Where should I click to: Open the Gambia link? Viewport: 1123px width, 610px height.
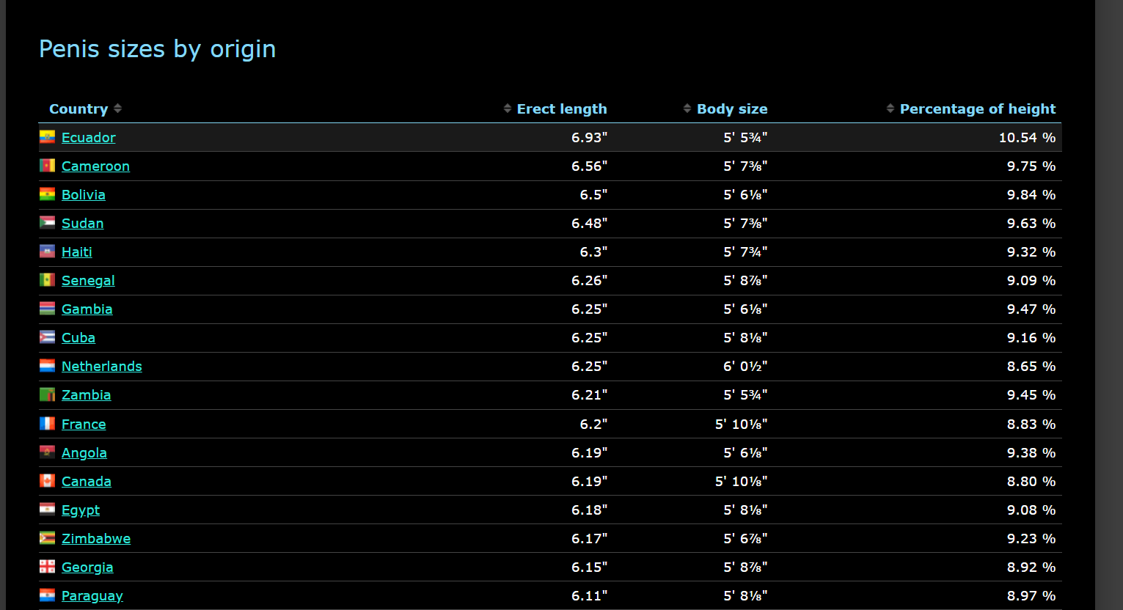tap(87, 309)
